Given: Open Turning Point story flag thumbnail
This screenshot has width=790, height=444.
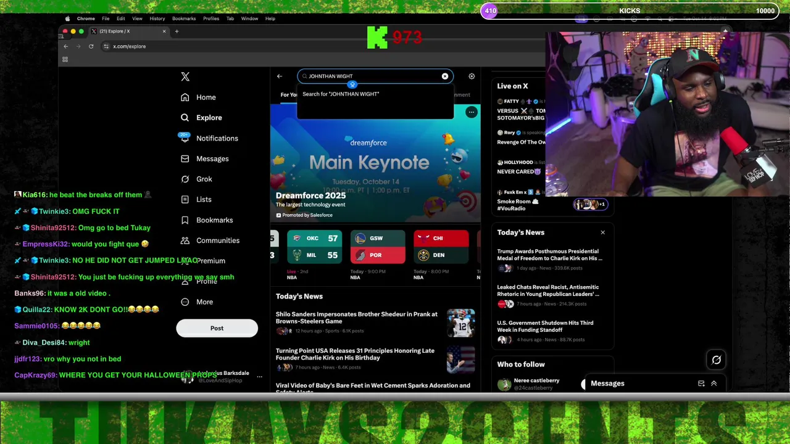Looking at the screenshot, I should (461, 360).
